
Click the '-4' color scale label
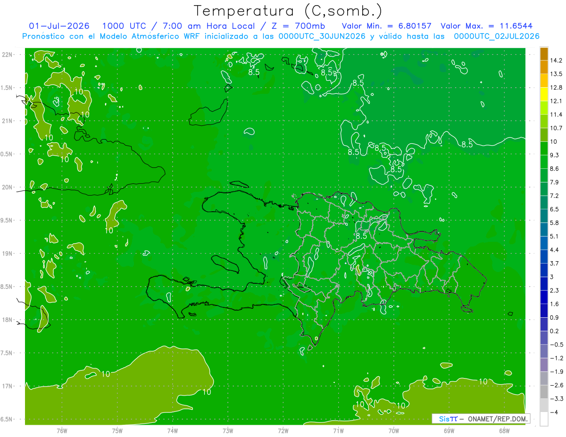tap(554, 412)
